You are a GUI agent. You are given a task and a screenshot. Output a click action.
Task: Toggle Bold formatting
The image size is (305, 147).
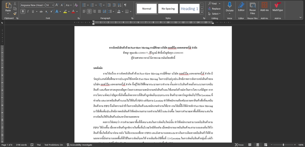pos(23,12)
